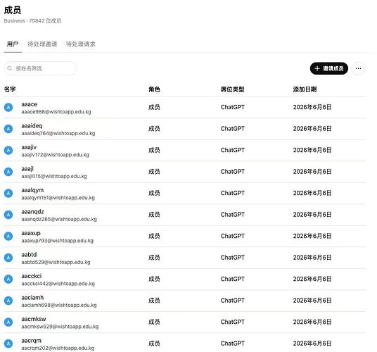377x352 pixels.
Task: Switch to the 用户 tab
Action: point(13,44)
